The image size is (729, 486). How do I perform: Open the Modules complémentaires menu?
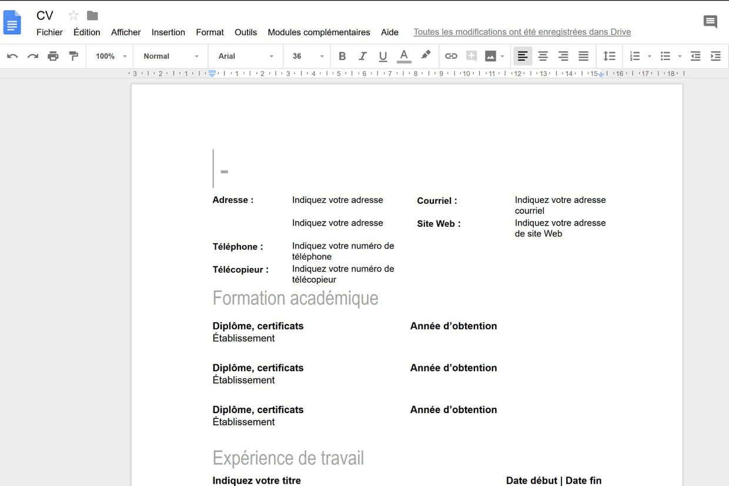319,32
